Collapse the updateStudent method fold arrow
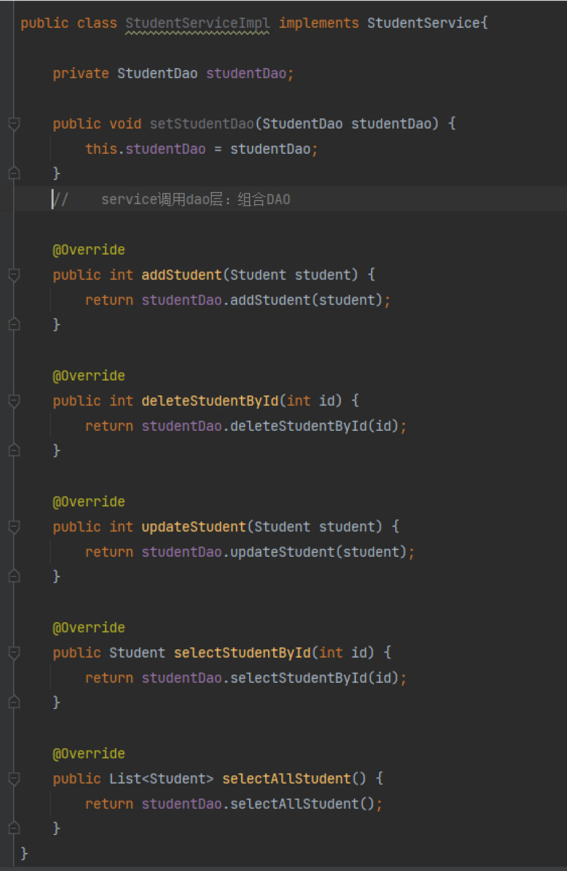The height and width of the screenshot is (871, 567). pos(14,527)
